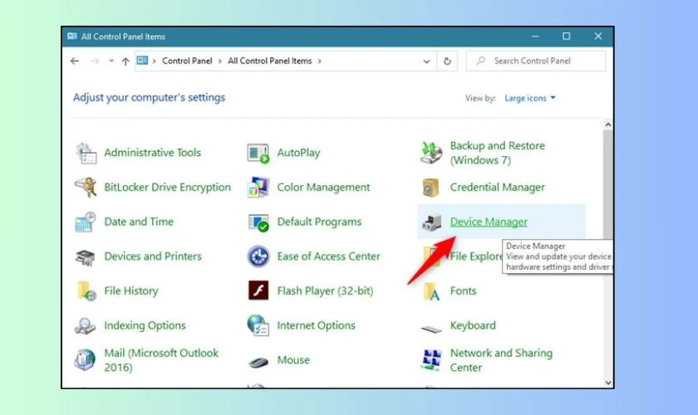Viewport: 698px width, 415px height.
Task: Open Credential Manager link
Action: pos(497,188)
